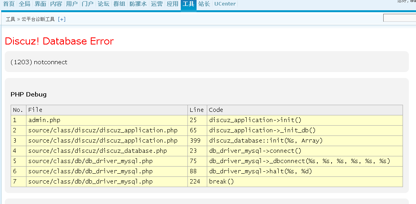Viewport: 416px width, 204px height.
Task: Click the PHP Debug heading
Action: coord(29,95)
